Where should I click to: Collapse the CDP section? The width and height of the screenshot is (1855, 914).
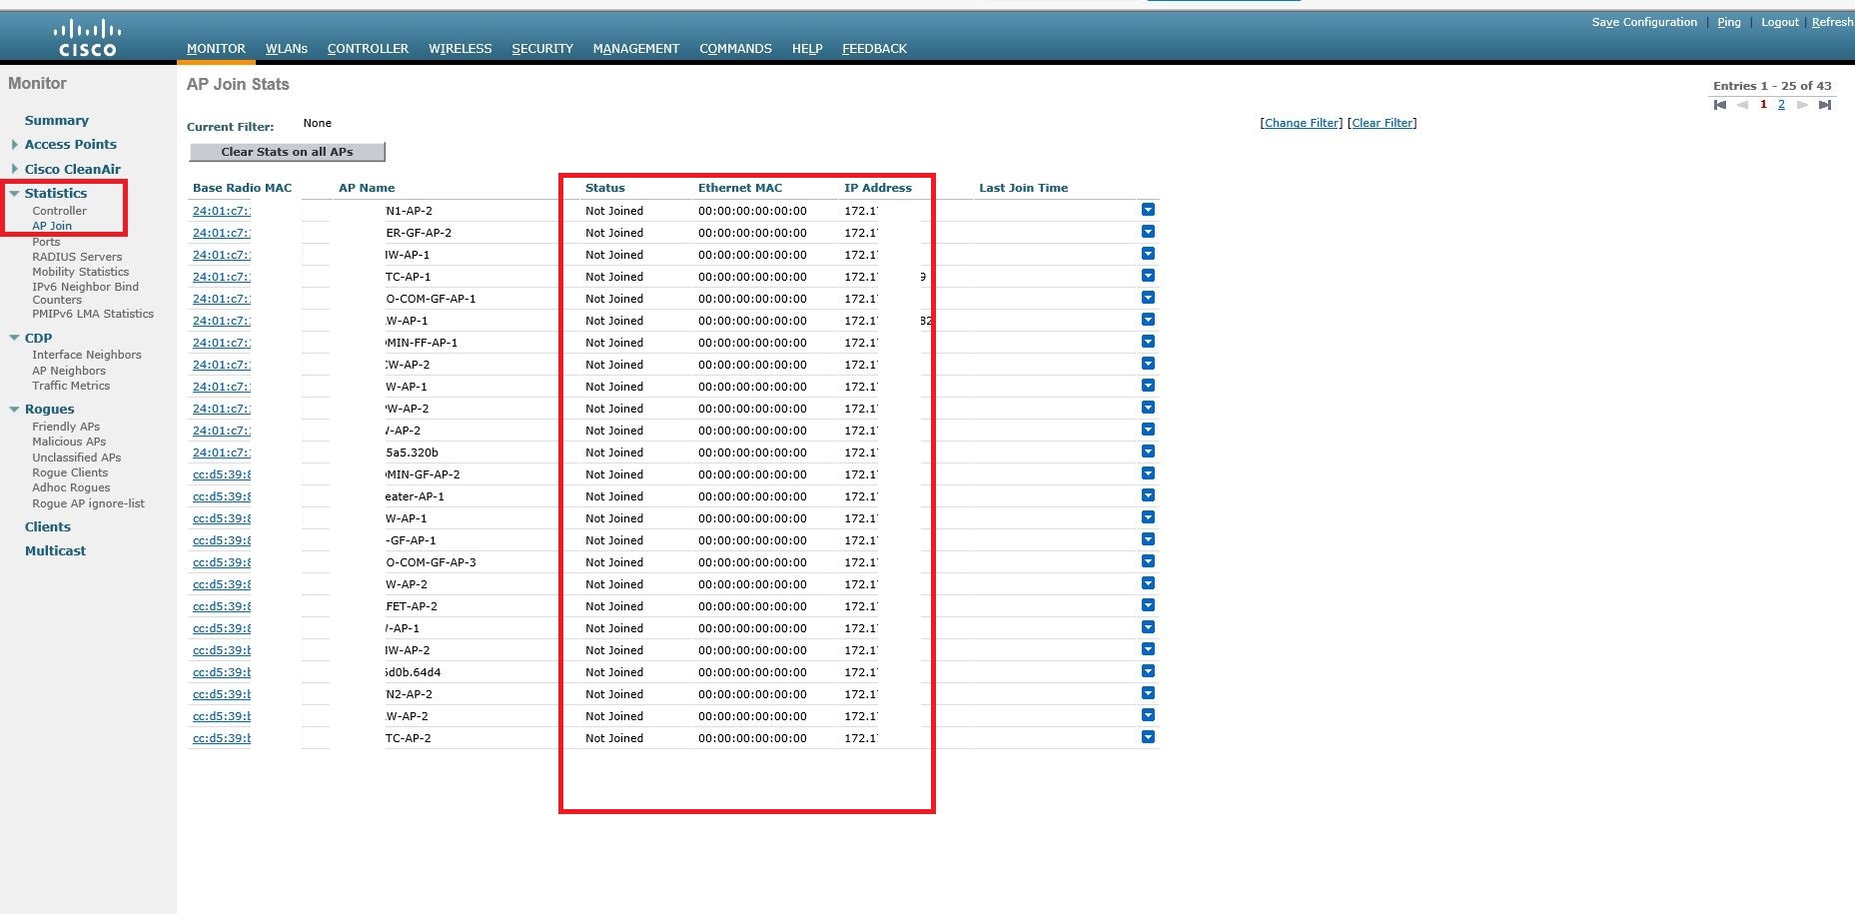tap(14, 338)
